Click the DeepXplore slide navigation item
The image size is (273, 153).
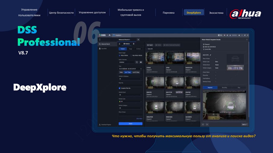[x=194, y=13]
